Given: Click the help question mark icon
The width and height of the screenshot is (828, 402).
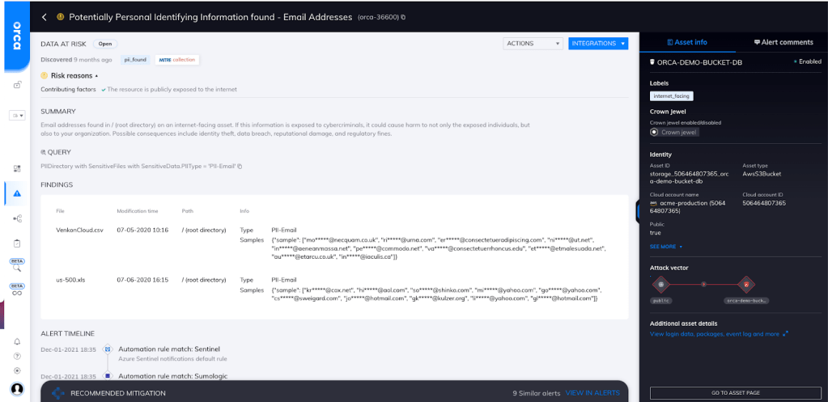Looking at the screenshot, I should coord(17,356).
